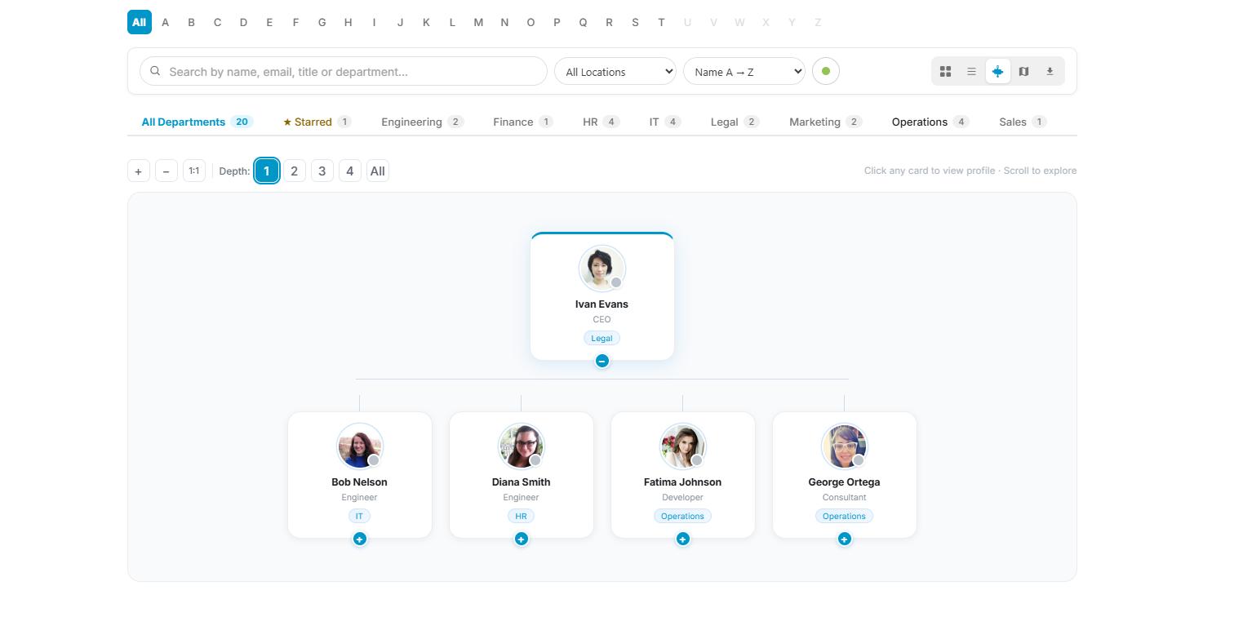The image size is (1243, 626).
Task: Click the download export icon
Action: (1050, 72)
